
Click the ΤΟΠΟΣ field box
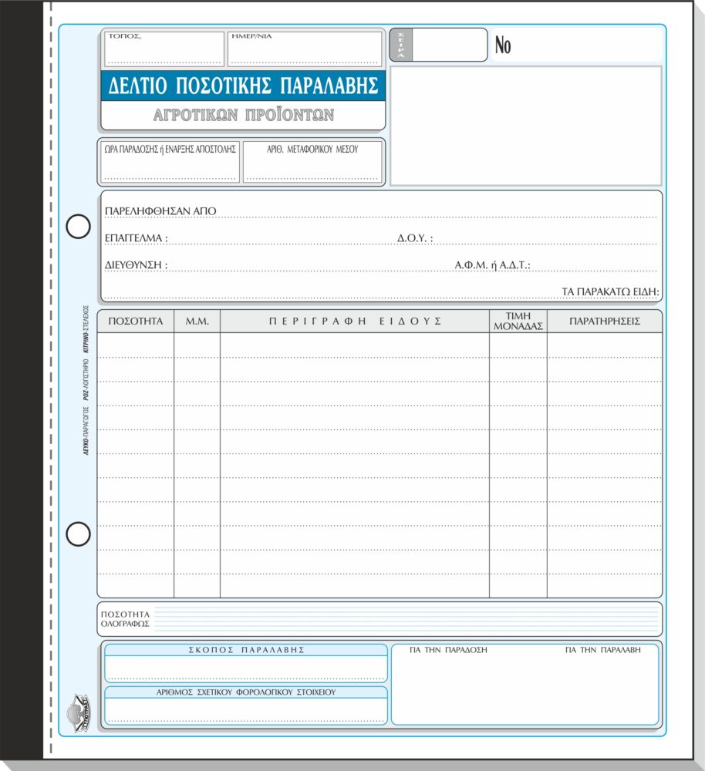point(164,49)
